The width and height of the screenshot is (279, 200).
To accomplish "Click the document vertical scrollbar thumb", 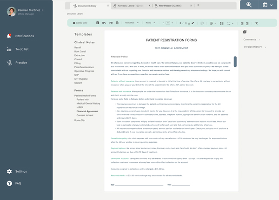I will (235, 62).
